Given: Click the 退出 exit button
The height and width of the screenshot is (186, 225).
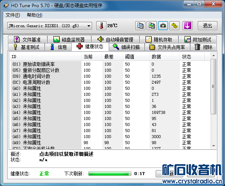Looking at the screenshot, I should (x=207, y=26).
